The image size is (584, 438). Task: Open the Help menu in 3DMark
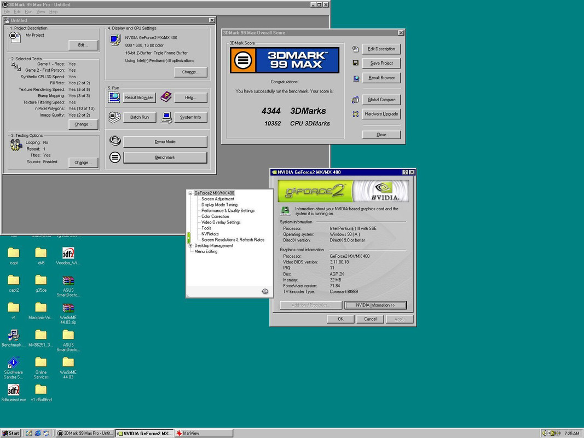[x=53, y=11]
